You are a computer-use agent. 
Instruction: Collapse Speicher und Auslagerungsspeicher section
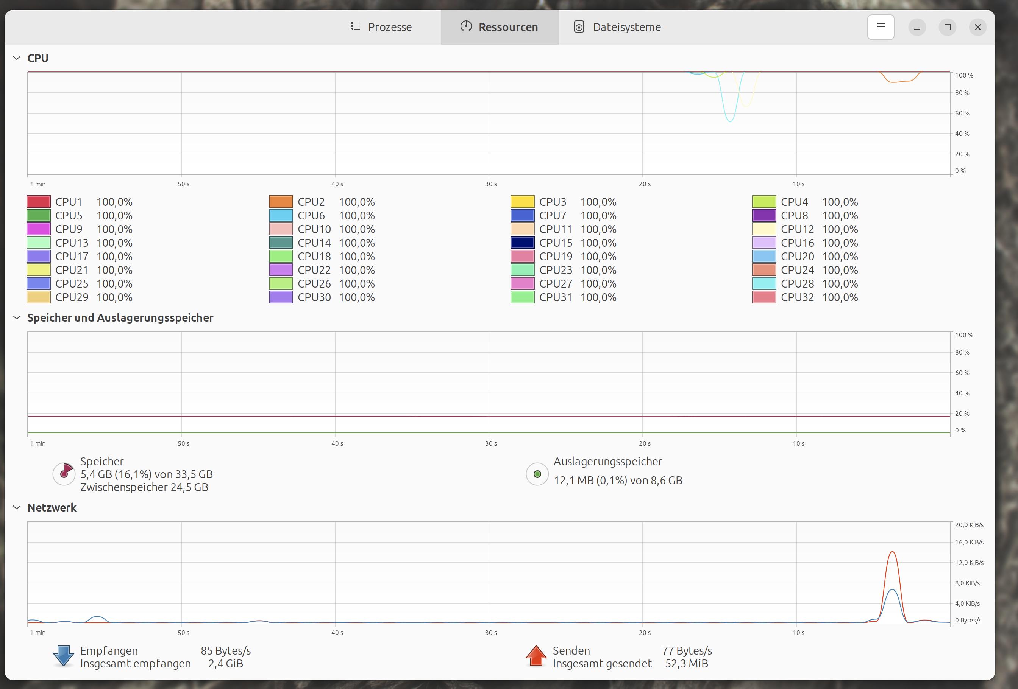tap(17, 317)
